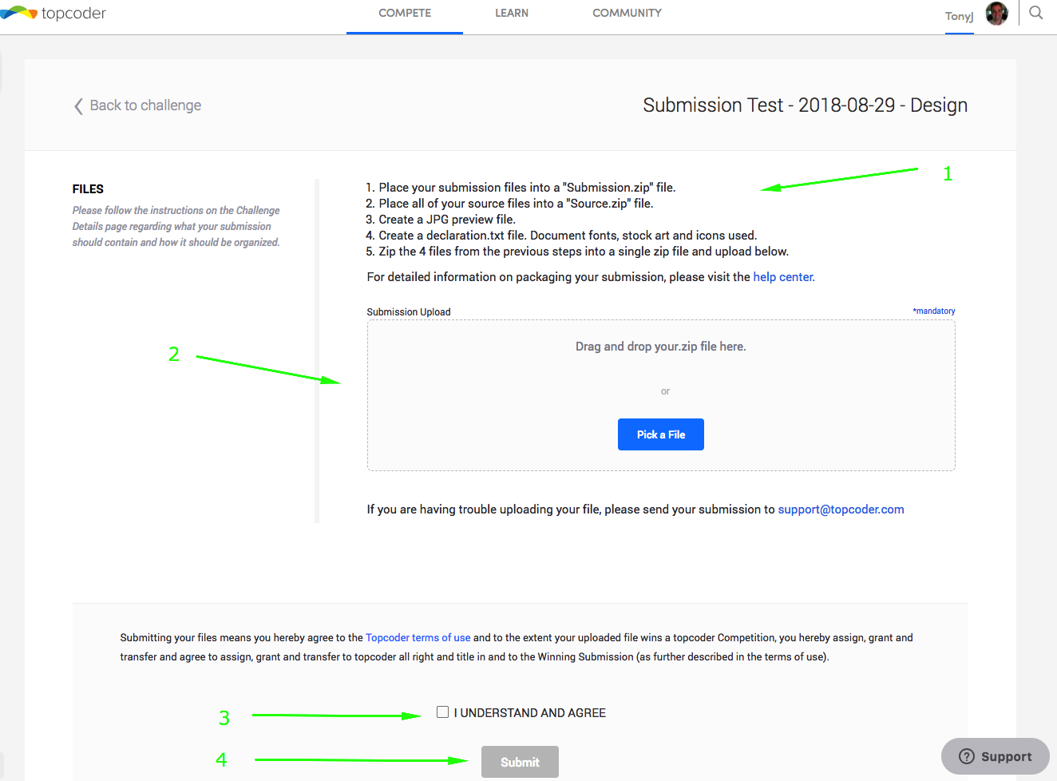
Task: Click step 3 JPG preview instruction
Action: pyautogui.click(x=441, y=220)
